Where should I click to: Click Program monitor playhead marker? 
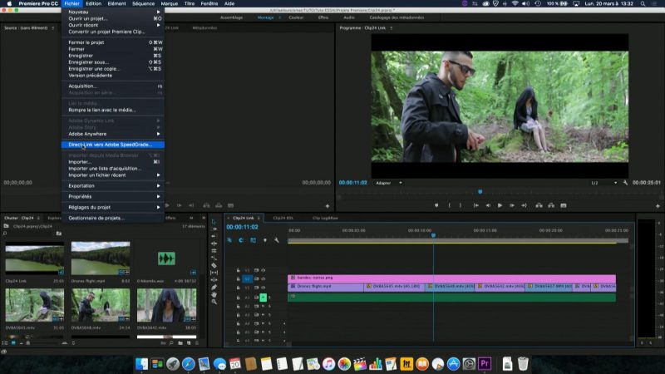(x=480, y=192)
